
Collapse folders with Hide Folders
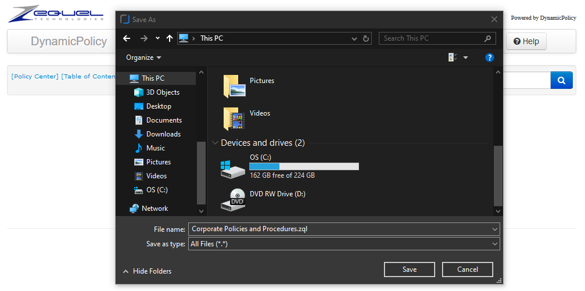point(147,271)
